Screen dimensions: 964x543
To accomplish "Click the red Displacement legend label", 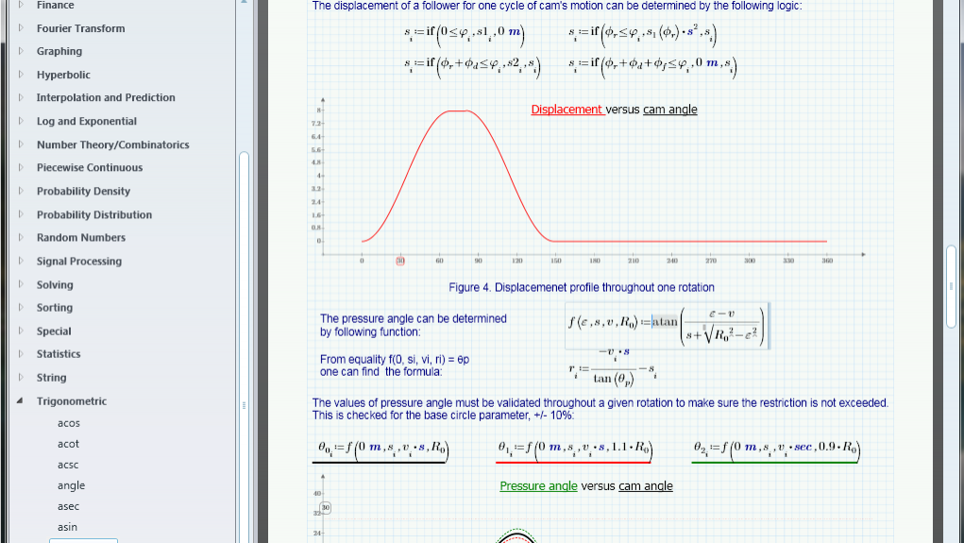I will click(567, 110).
